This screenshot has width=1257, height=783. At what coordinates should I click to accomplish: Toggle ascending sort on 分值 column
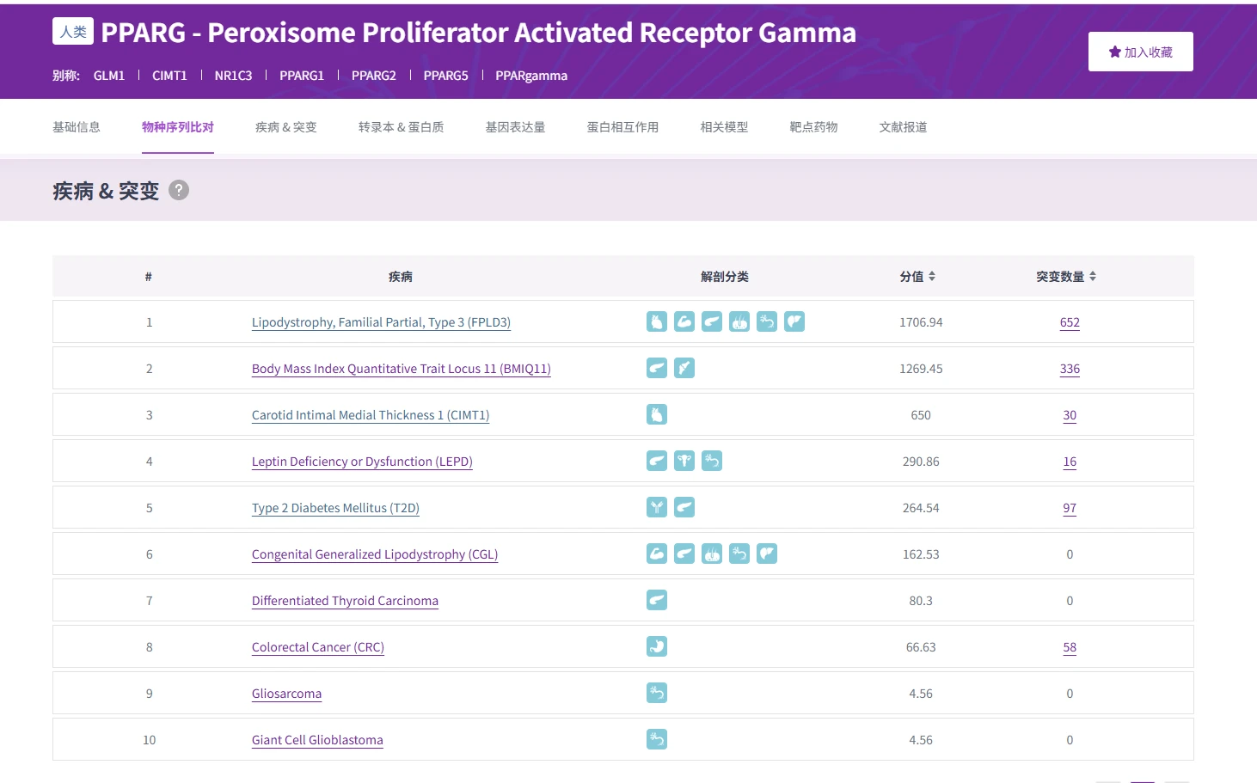933,272
